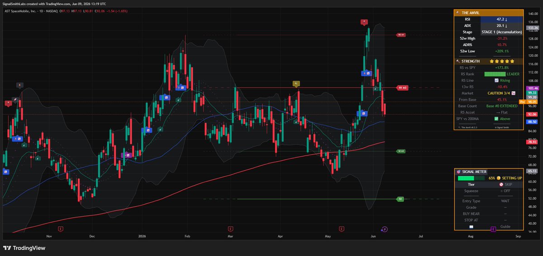
Task: Click the Signal Meter 65% progress bar
Action: pyautogui.click(x=472, y=178)
